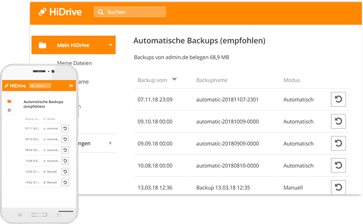Tap the logout icon in phone header

(x=71, y=86)
